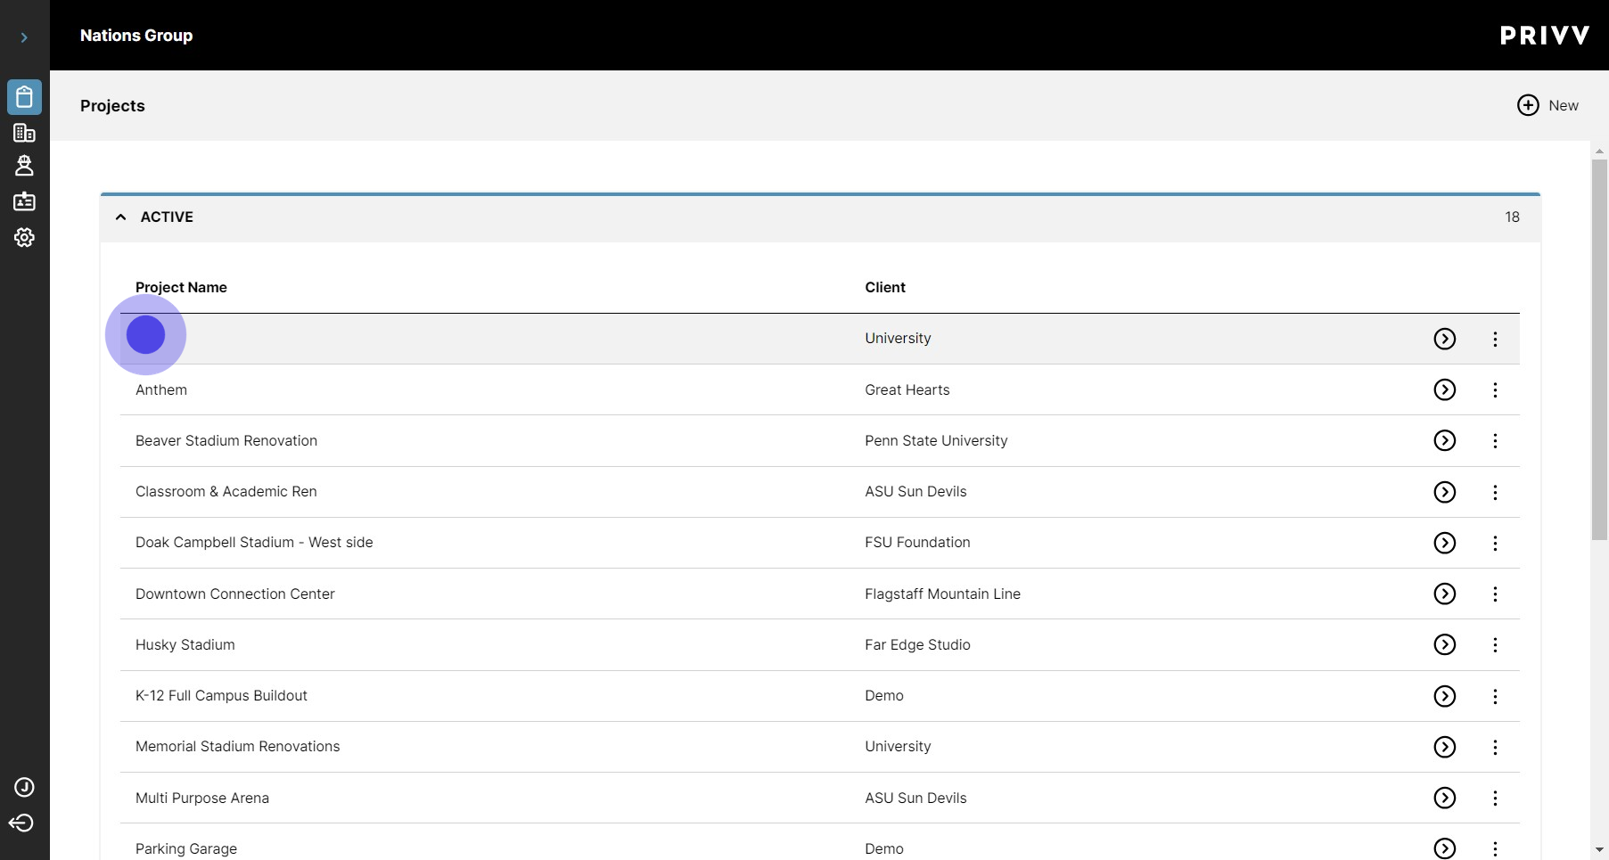Open the worker person icon in sidebar

pyautogui.click(x=24, y=166)
